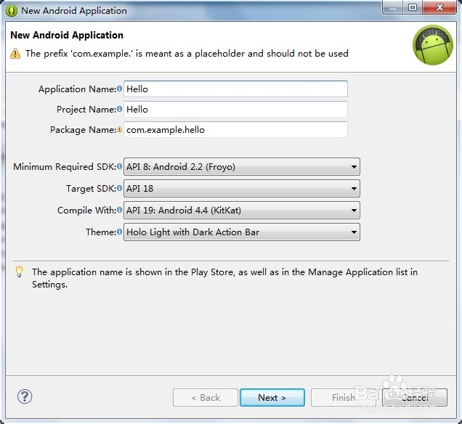Maximize the New Android Application window
This screenshot has width=462, height=424.
(x=413, y=7)
